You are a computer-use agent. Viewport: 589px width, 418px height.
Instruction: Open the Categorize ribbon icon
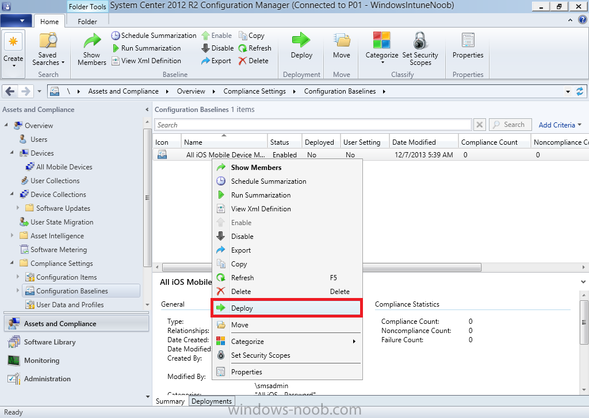click(382, 40)
